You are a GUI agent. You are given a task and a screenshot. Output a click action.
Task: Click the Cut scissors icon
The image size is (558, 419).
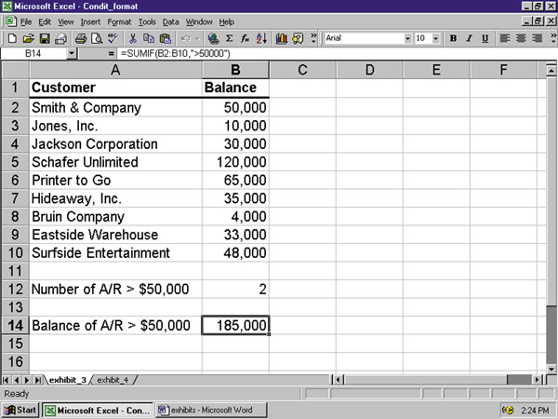pos(134,38)
